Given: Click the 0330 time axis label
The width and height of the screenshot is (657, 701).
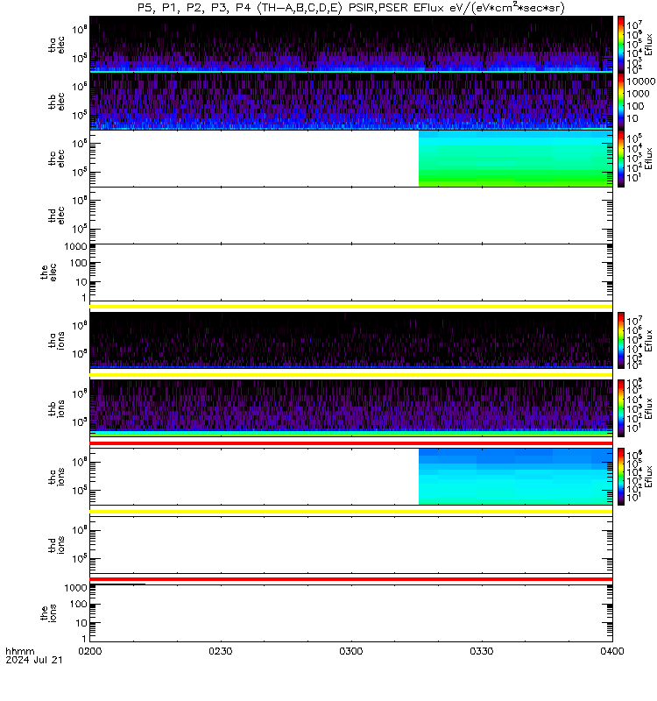Looking at the screenshot, I should coord(481,651).
